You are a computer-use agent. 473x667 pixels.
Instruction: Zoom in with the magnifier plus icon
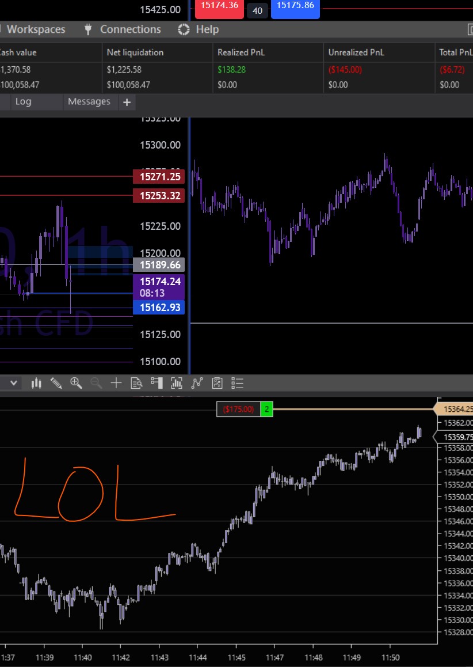[x=76, y=383]
